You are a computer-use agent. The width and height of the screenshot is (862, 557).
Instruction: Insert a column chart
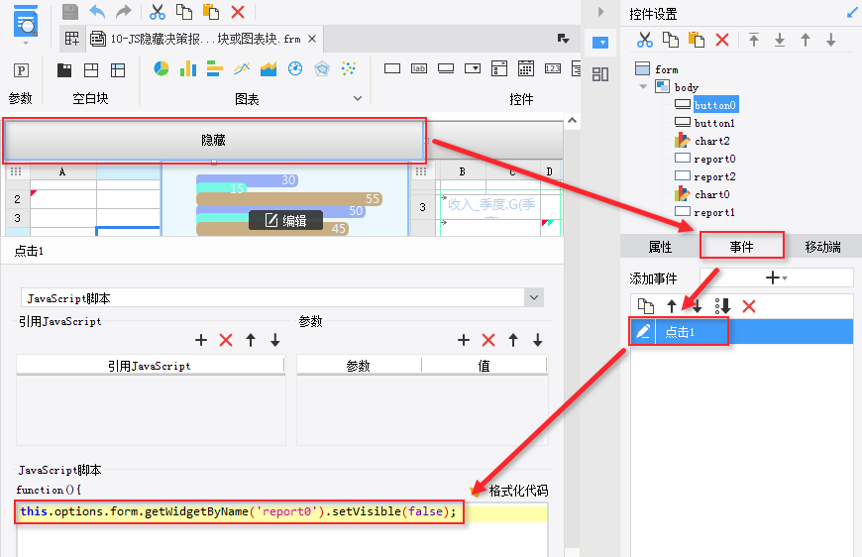point(188,68)
